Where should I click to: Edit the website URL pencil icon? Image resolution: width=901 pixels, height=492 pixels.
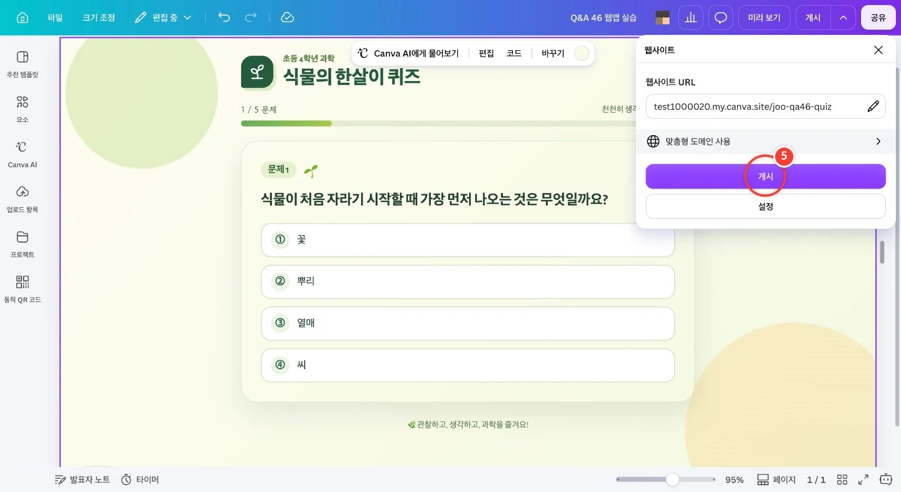[873, 106]
